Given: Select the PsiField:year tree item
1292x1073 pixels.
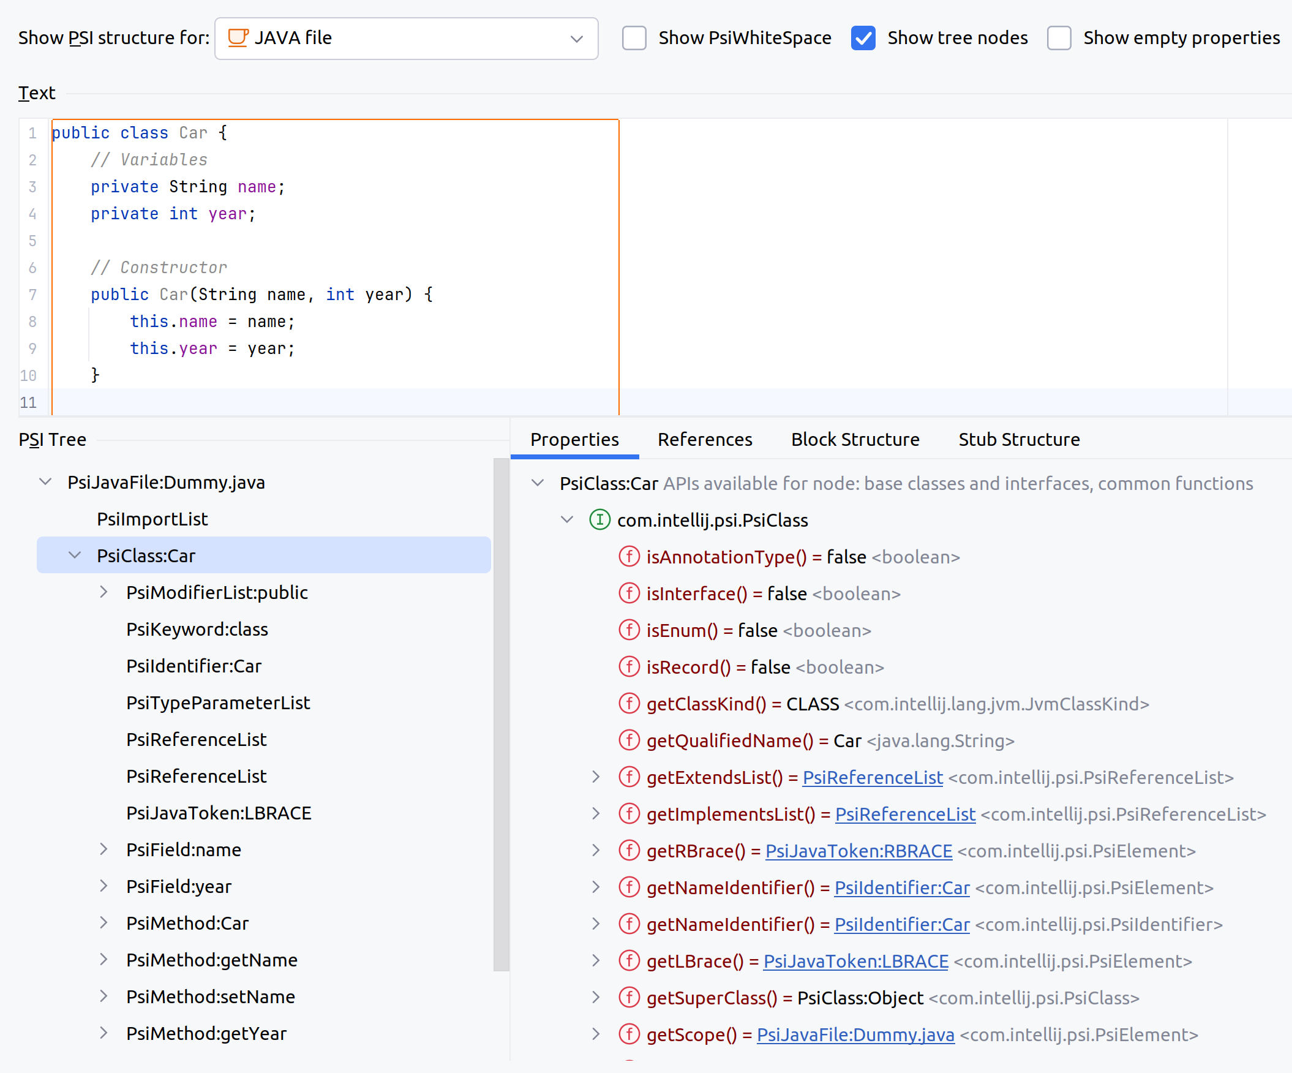Looking at the screenshot, I should [x=178, y=887].
